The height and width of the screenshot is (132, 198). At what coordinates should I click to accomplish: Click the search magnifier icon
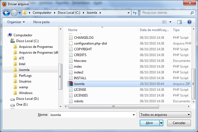(192, 13)
